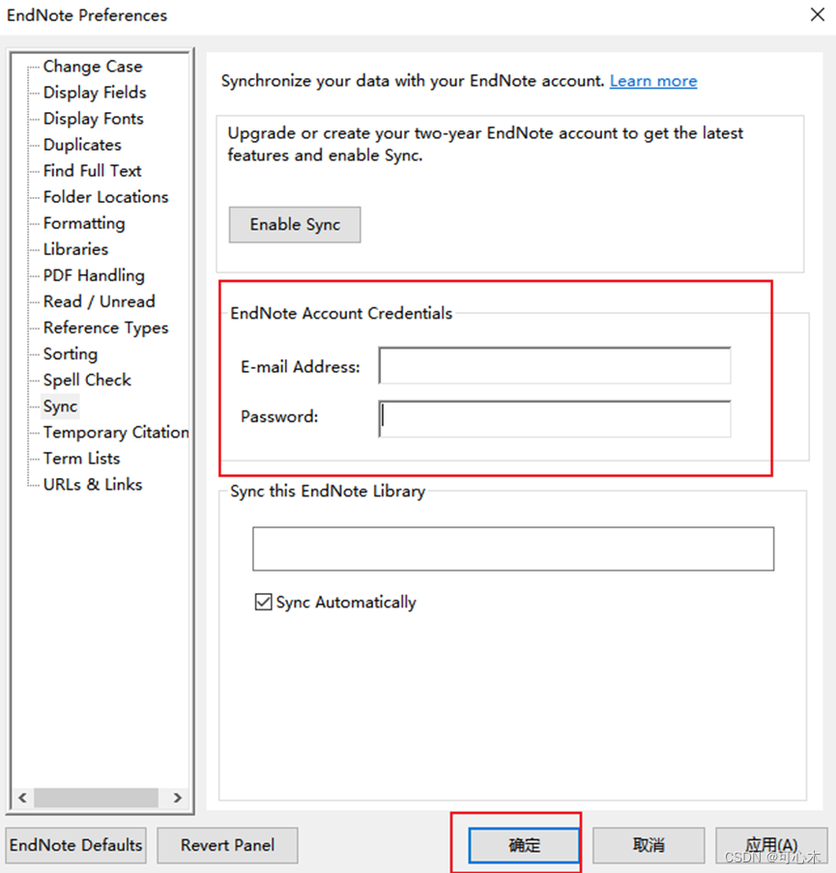
Task: Restore settings with EndNote Defaults button
Action: 75,845
